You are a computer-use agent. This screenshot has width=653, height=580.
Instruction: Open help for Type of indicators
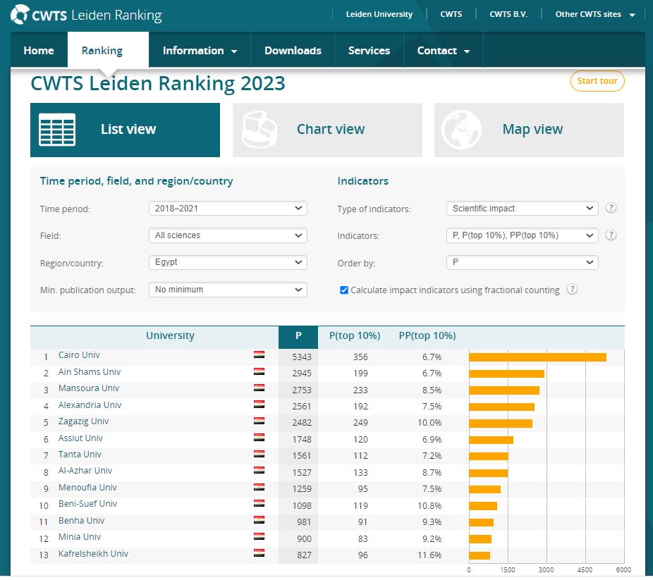coord(611,208)
